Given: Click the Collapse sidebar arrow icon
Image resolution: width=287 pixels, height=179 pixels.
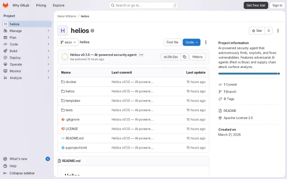Looking at the screenshot, I should 5,173.
